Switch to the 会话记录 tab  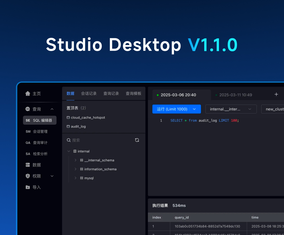coord(89,93)
